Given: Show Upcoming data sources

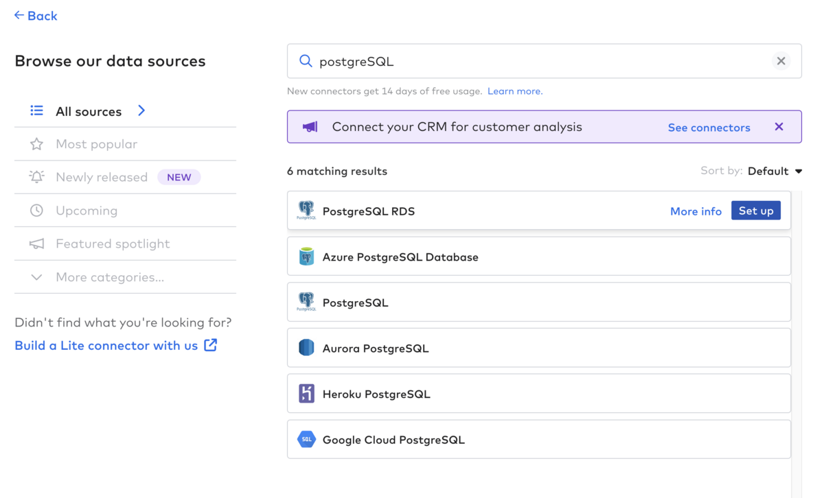Looking at the screenshot, I should click(x=87, y=211).
